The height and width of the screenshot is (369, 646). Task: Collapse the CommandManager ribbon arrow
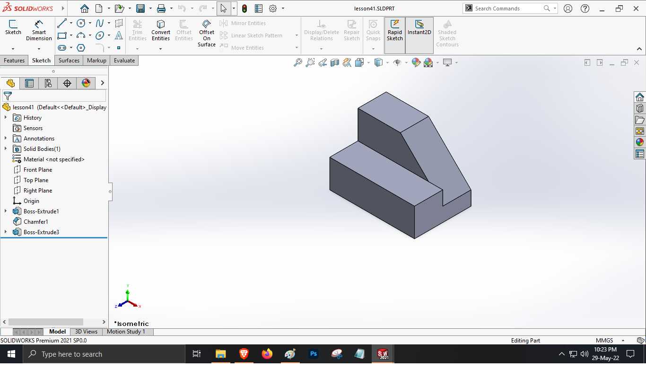tap(639, 49)
